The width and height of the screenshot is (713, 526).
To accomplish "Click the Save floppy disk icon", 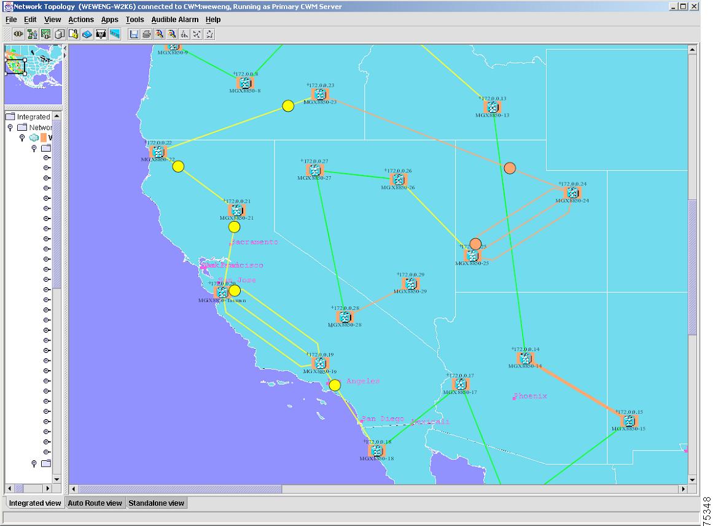I will (x=134, y=34).
